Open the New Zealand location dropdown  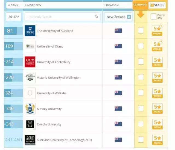[116, 17]
